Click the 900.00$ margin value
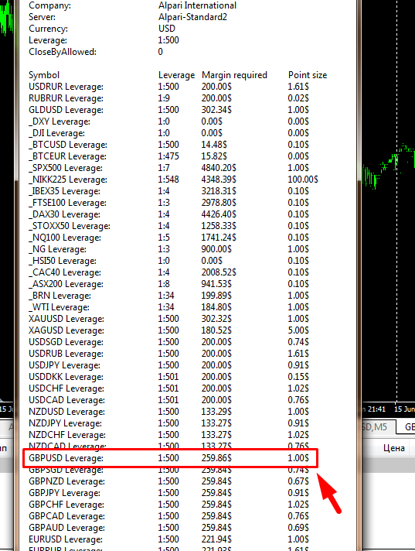 [x=216, y=249]
